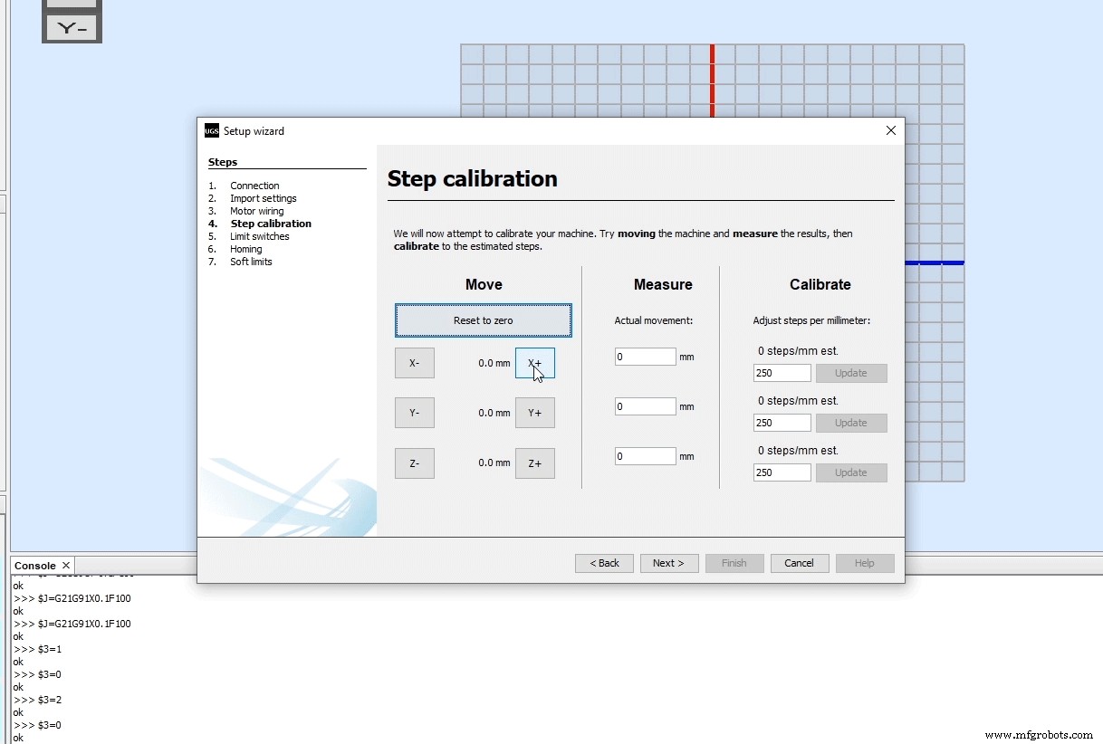Click Reset to zero
Image resolution: width=1103 pixels, height=744 pixels.
[483, 320]
